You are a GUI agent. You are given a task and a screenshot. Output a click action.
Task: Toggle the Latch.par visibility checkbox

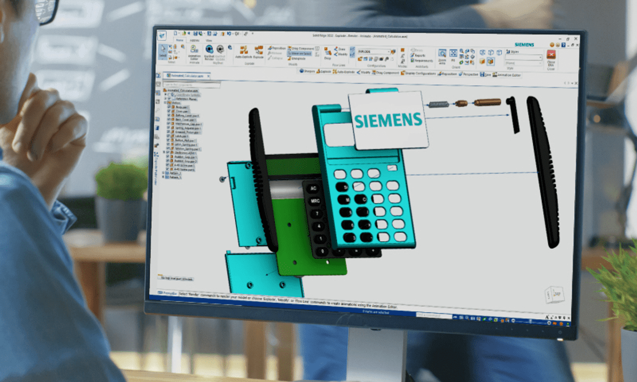pos(169,136)
